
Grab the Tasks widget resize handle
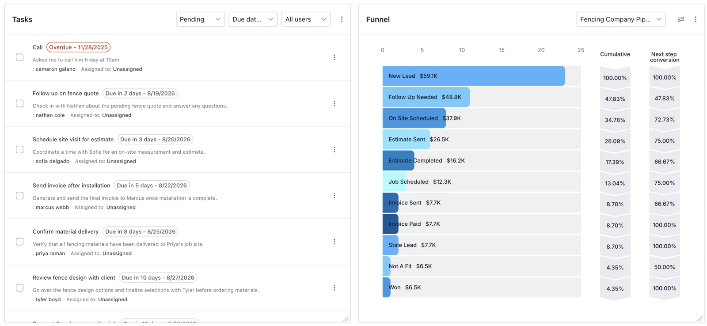click(346, 318)
